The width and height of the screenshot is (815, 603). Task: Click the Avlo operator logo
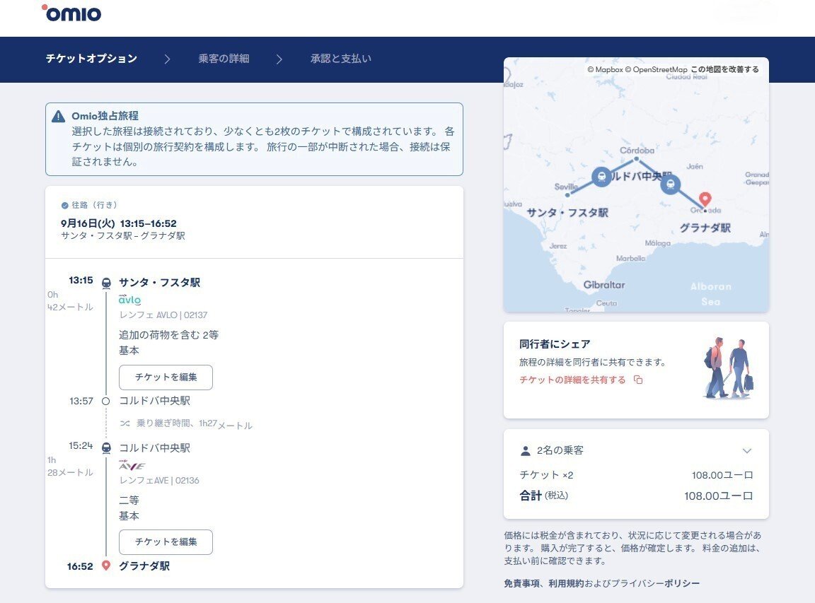[130, 300]
